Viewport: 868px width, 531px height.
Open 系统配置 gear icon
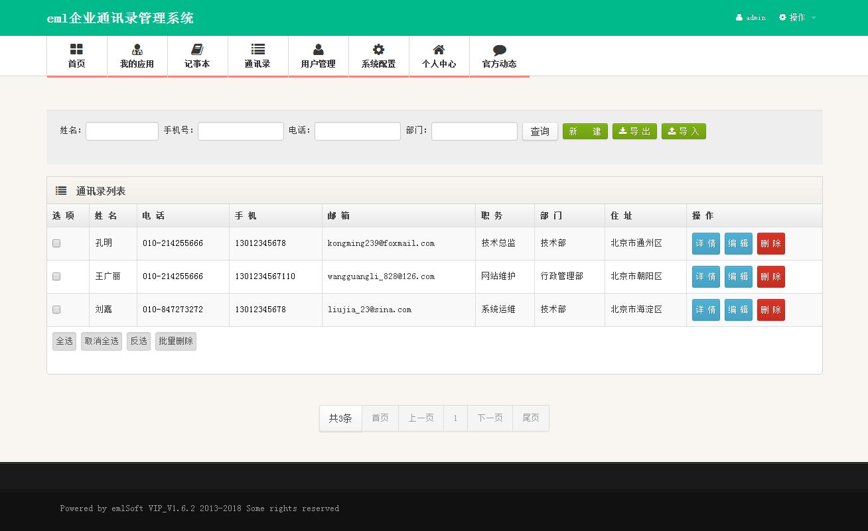378,50
